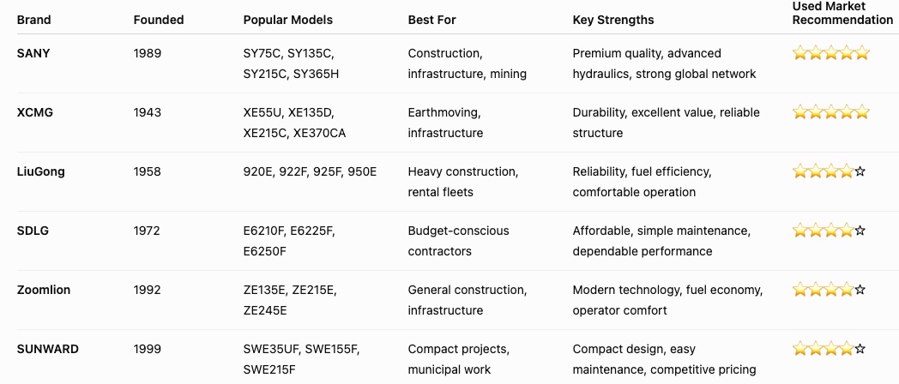The height and width of the screenshot is (384, 899).
Task: Click the Zoomlion star rating
Action: (x=829, y=290)
